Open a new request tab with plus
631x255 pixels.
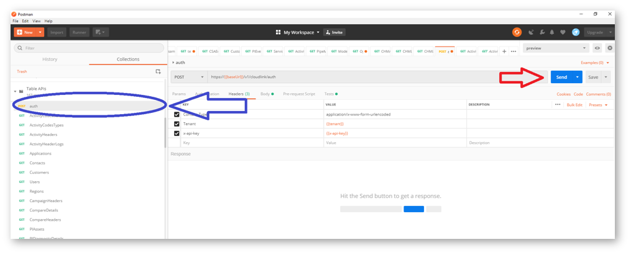point(504,51)
